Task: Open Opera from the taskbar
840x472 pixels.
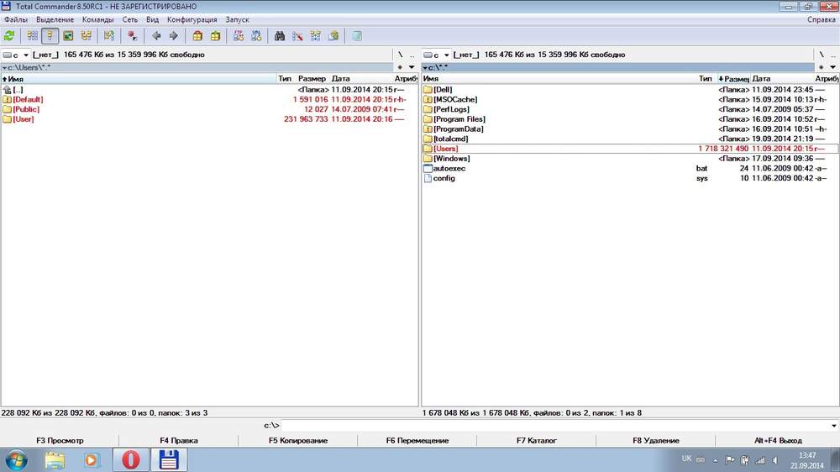Action: point(131,460)
